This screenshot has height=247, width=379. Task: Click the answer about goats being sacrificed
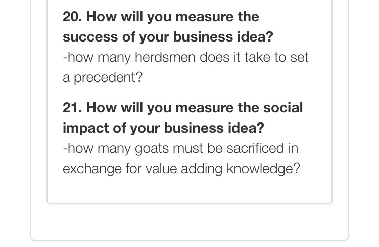(181, 158)
